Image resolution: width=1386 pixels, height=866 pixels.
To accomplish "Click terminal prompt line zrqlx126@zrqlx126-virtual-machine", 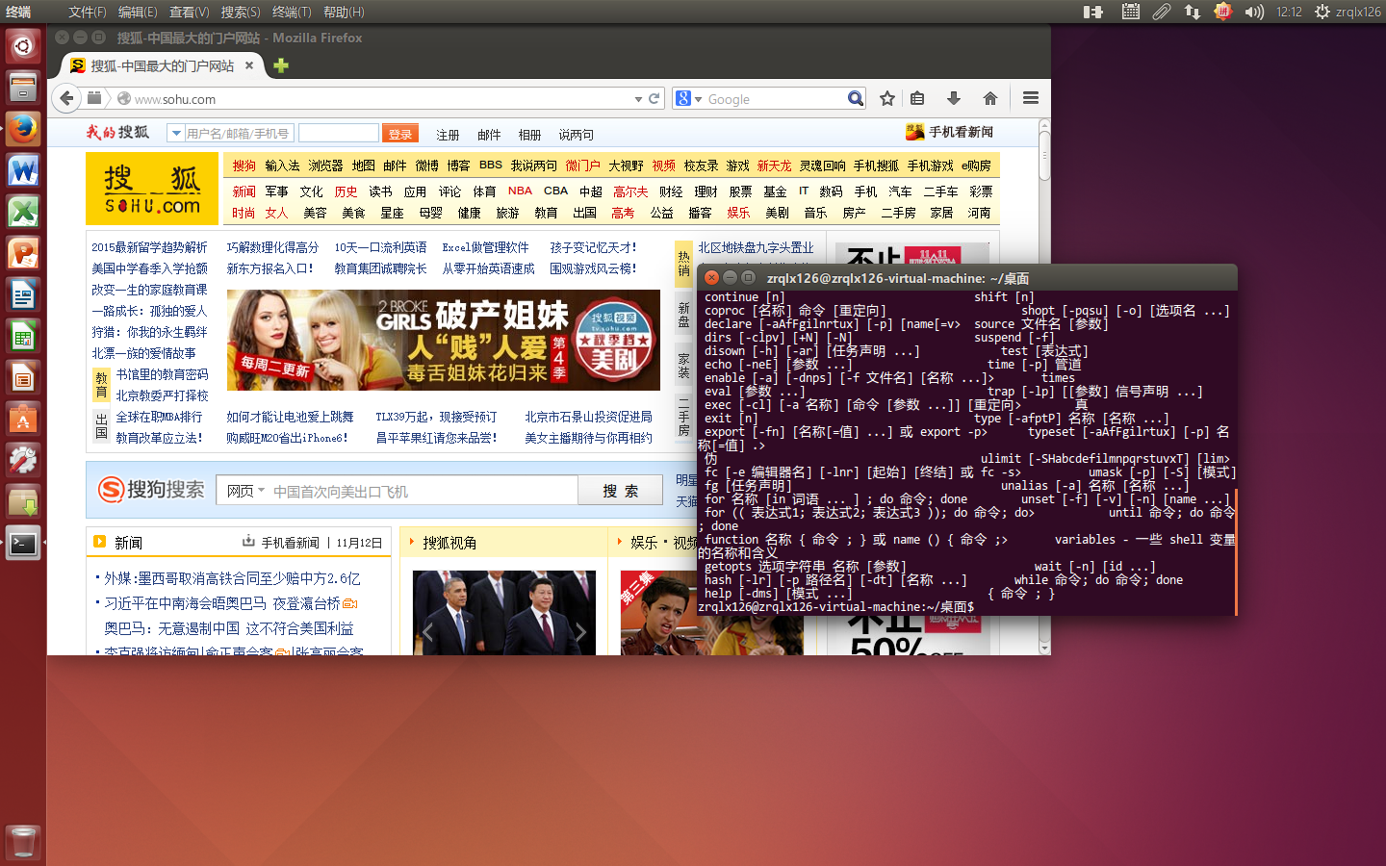I will (835, 607).
